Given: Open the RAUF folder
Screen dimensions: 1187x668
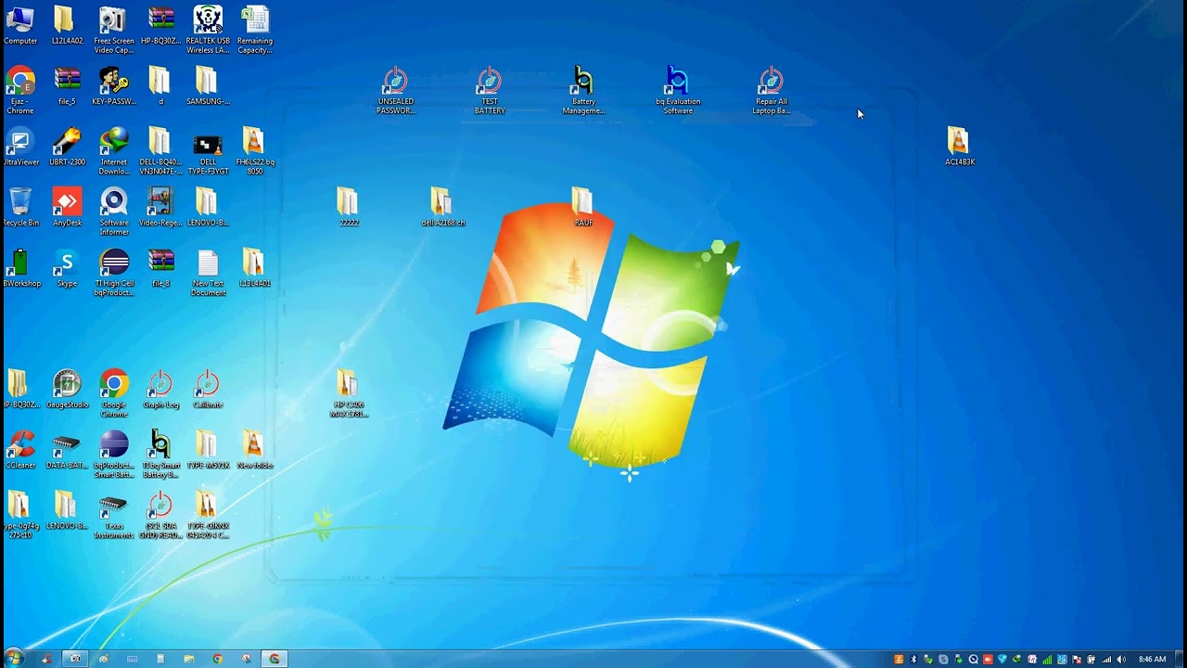Looking at the screenshot, I should click(583, 207).
